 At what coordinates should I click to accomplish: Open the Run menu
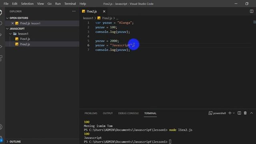(x=58, y=4)
